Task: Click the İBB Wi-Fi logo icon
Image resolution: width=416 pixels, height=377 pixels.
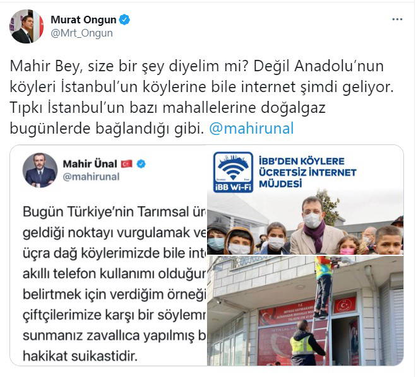Action: point(233,172)
